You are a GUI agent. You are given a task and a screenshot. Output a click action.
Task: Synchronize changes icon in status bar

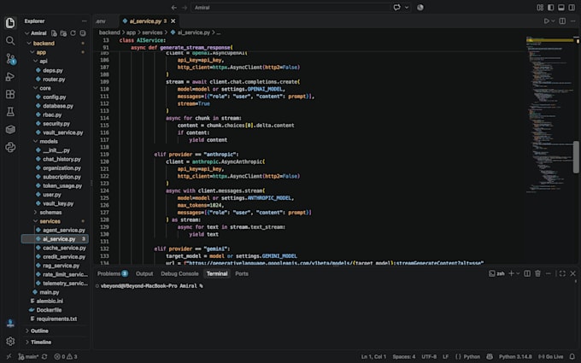point(44,357)
